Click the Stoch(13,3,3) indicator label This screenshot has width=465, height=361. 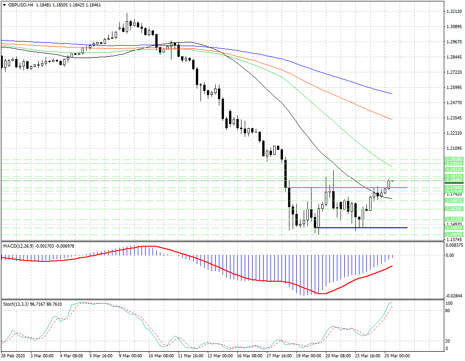click(x=16, y=304)
